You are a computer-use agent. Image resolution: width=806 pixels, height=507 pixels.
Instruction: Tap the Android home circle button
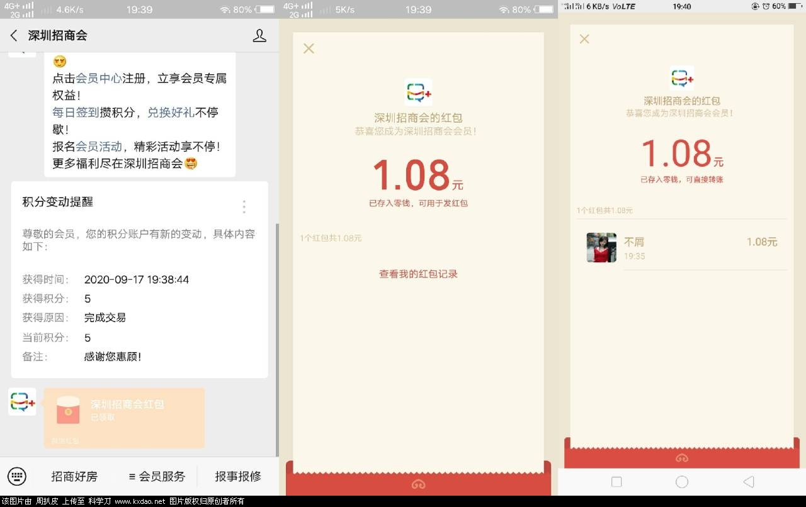pyautogui.click(x=682, y=482)
